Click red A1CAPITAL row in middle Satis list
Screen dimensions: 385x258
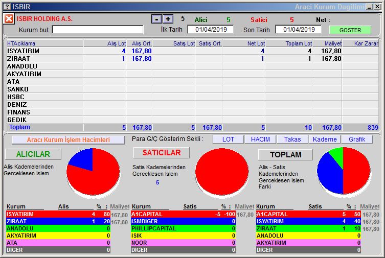coord(183,214)
